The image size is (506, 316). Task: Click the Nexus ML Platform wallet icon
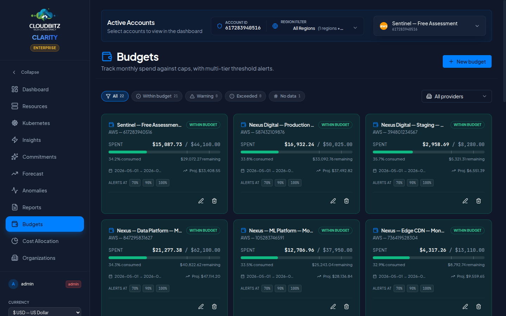pyautogui.click(x=244, y=230)
